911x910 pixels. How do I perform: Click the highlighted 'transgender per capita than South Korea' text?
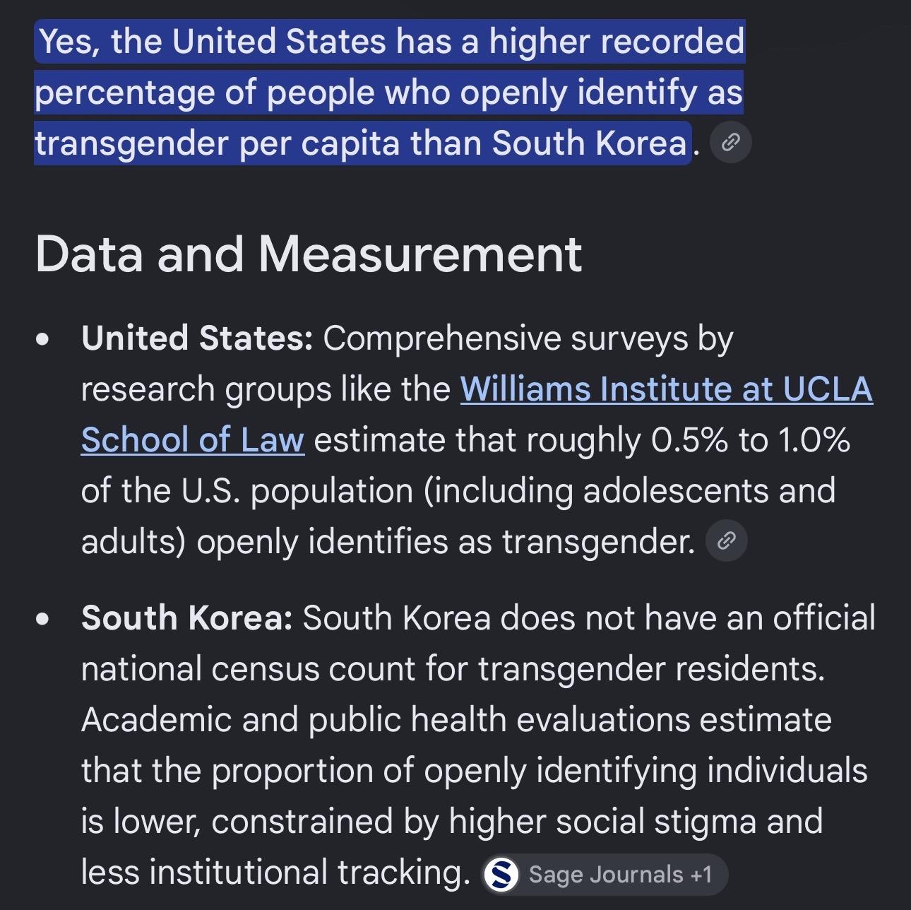pyautogui.click(x=362, y=143)
